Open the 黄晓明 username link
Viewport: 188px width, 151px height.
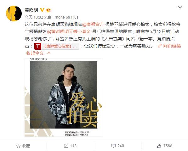pos(31,10)
